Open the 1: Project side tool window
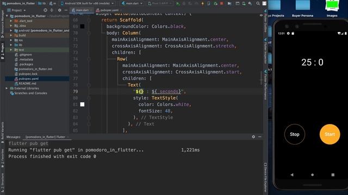 [2, 51]
